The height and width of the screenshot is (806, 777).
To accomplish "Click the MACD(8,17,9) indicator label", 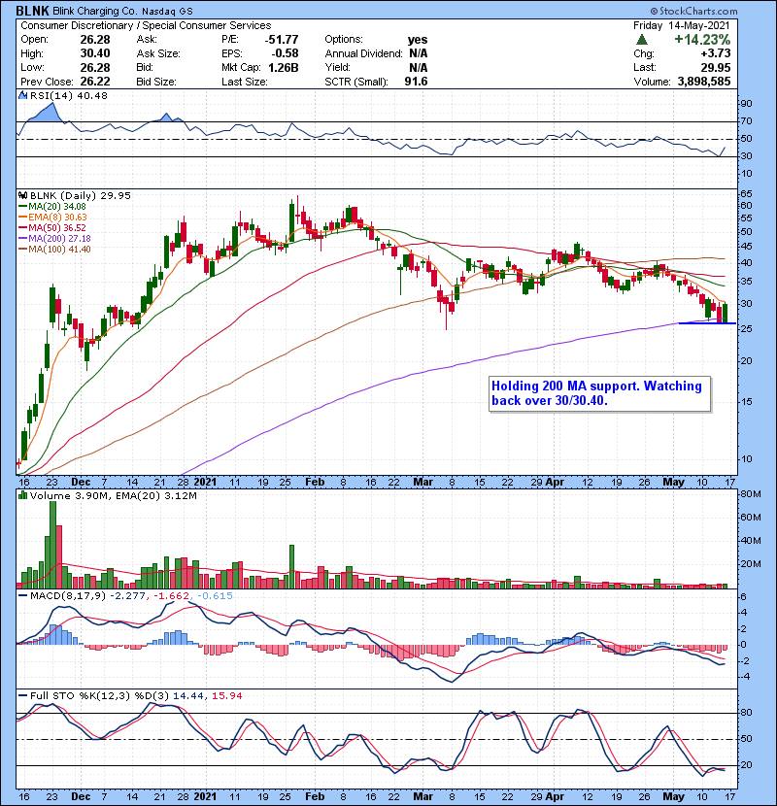I will pyautogui.click(x=68, y=596).
